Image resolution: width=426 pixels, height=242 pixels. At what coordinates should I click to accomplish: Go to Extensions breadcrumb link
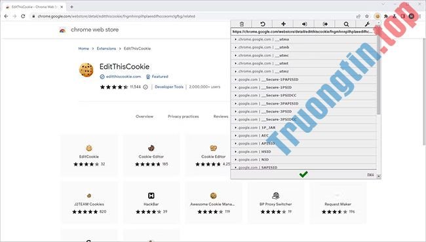coord(106,48)
